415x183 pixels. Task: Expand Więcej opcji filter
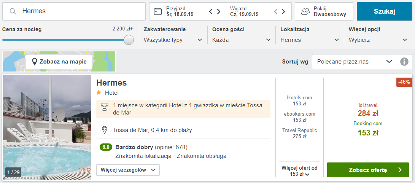378,40
